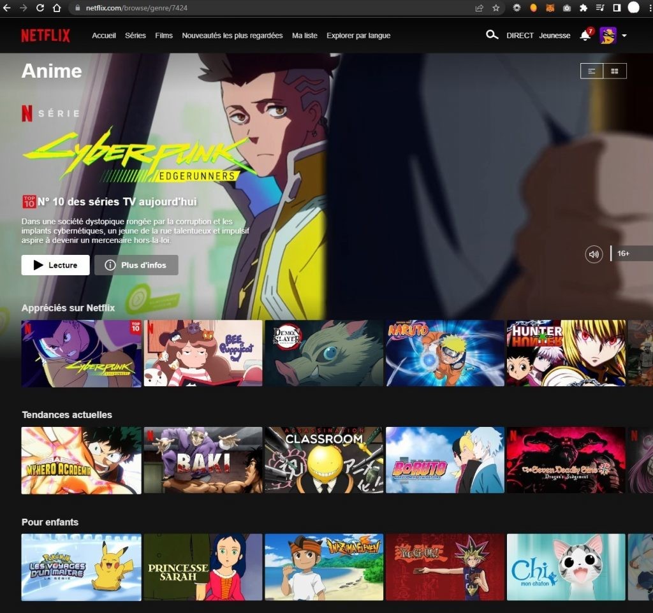
Task: Open the browser home page
Action: [57, 8]
